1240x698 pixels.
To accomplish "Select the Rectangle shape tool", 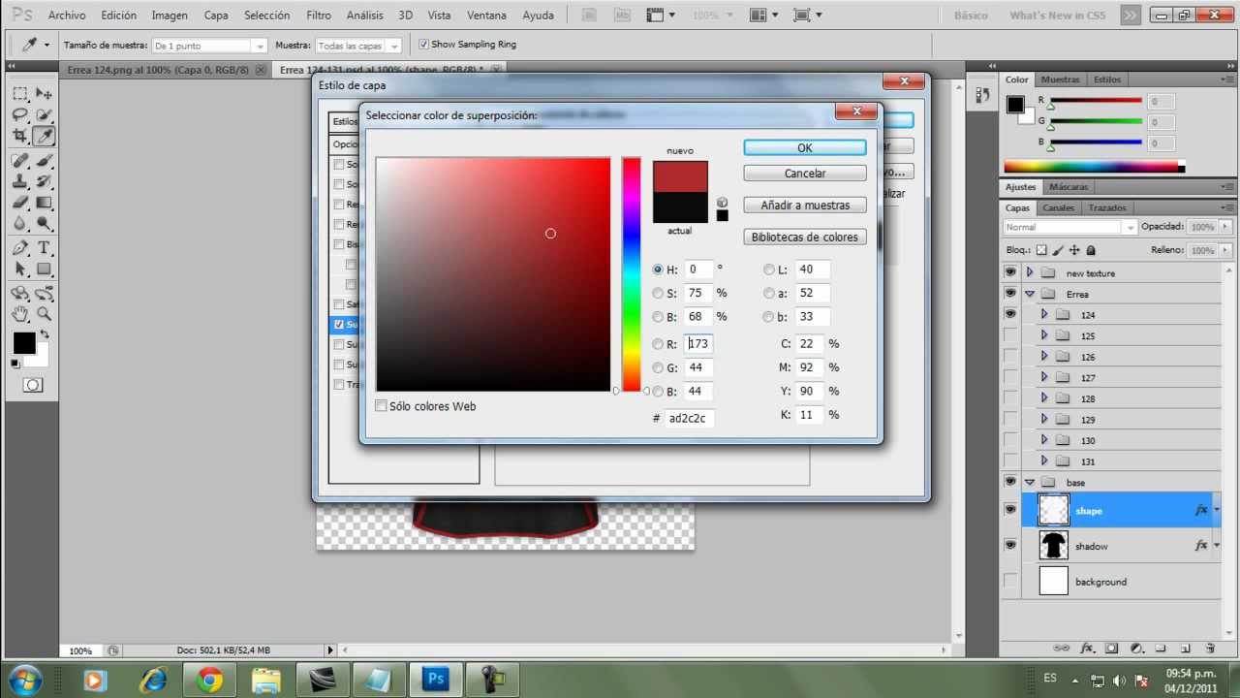I will coord(45,270).
